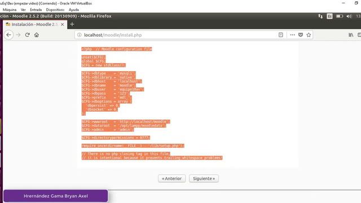The height and width of the screenshot is (203, 361).
Task: Show site information icon in address bar
Action: click(x=79, y=35)
